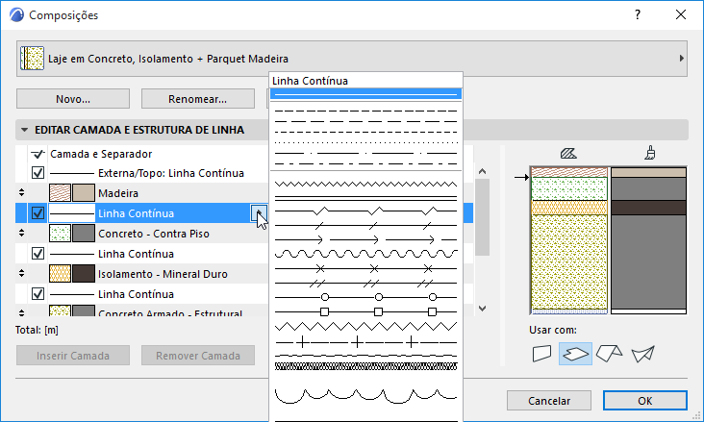Click the paintbrush surface icon above the preview
This screenshot has width=704, height=422.
[x=650, y=152]
